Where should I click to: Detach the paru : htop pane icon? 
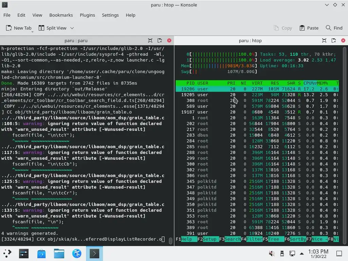pyautogui.click(x=334, y=40)
